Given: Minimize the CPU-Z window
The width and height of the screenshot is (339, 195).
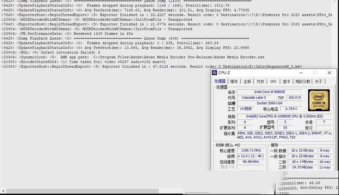Looking at the screenshot, I should point(301,73).
